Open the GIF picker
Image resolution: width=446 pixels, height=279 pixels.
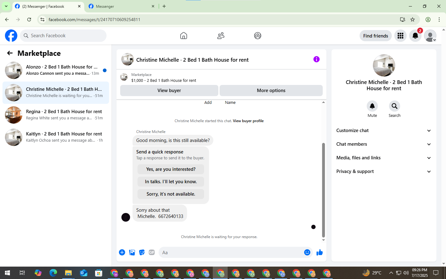pos(152,252)
